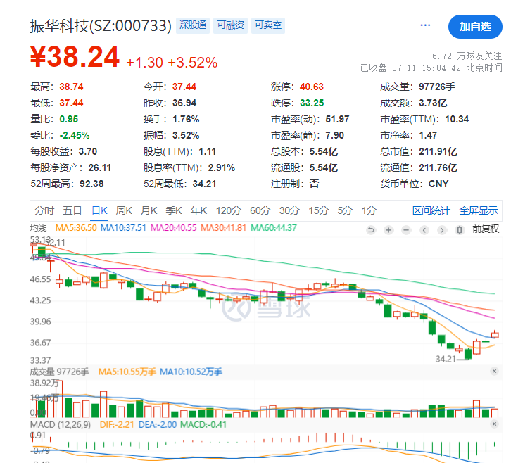The width and height of the screenshot is (518, 463).
Task: Select the 15分 chart period
Action: (318, 210)
